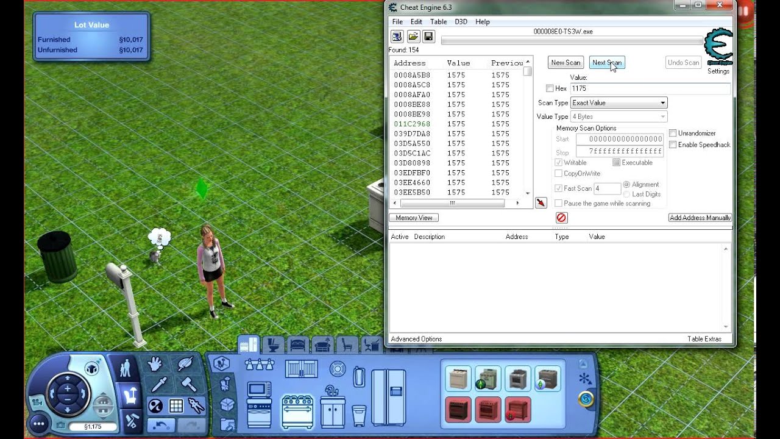The image size is (780, 439).
Task: Click the address list scroll-right arrow
Action: pyautogui.click(x=517, y=203)
